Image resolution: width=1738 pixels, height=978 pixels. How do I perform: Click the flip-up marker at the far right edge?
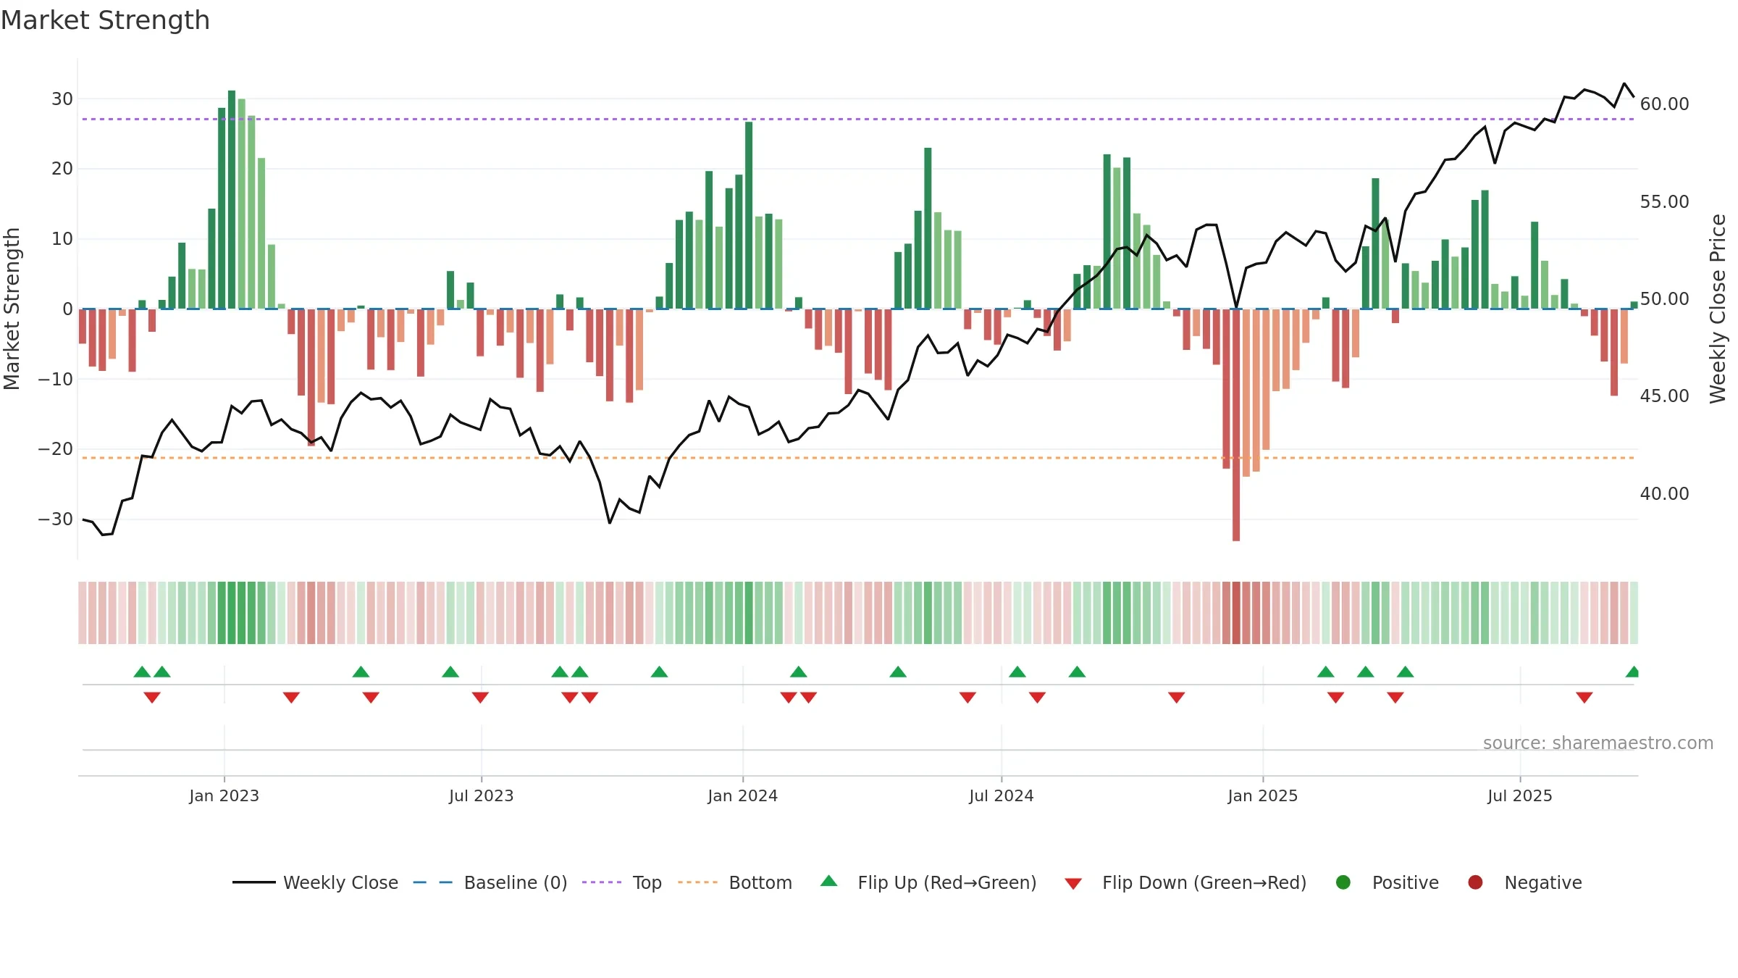tap(1632, 672)
